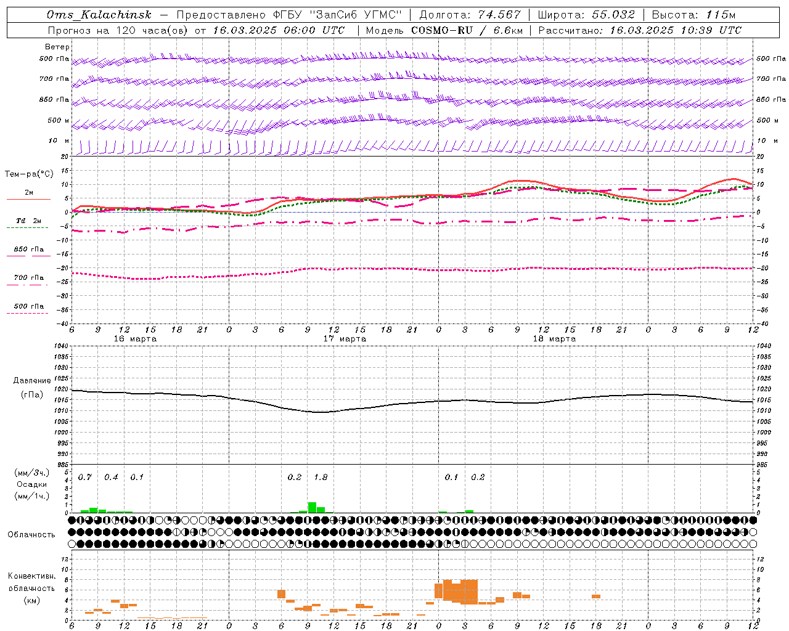The width and height of the screenshot is (789, 631).
Task: Select the 17 марта date label
Action: point(345,339)
